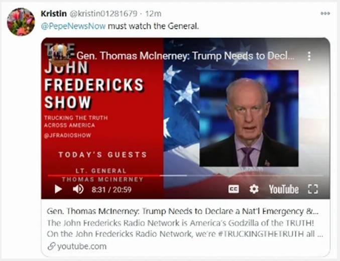Open card title Gen. Thomas McInerney headline
The width and height of the screenshot is (340, 261).
click(183, 211)
